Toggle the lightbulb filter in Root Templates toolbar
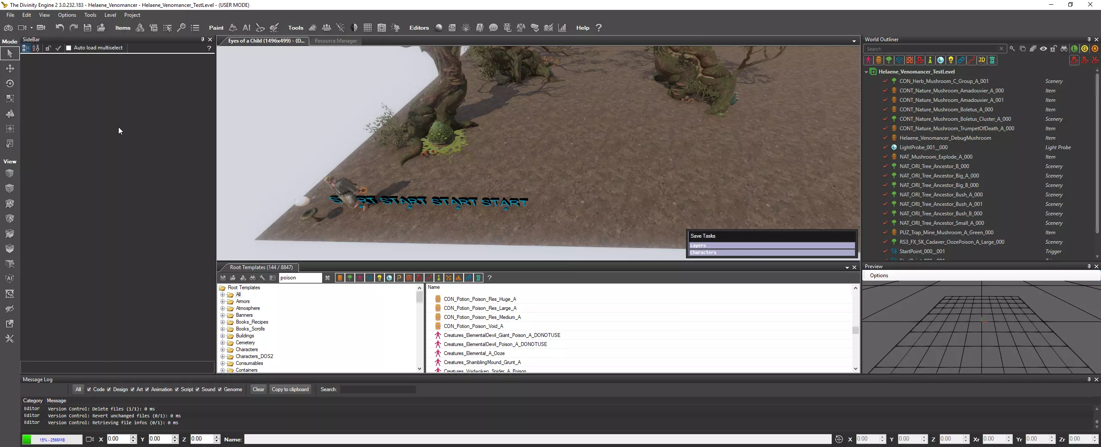Screen dimensions: 1101x447 379,278
